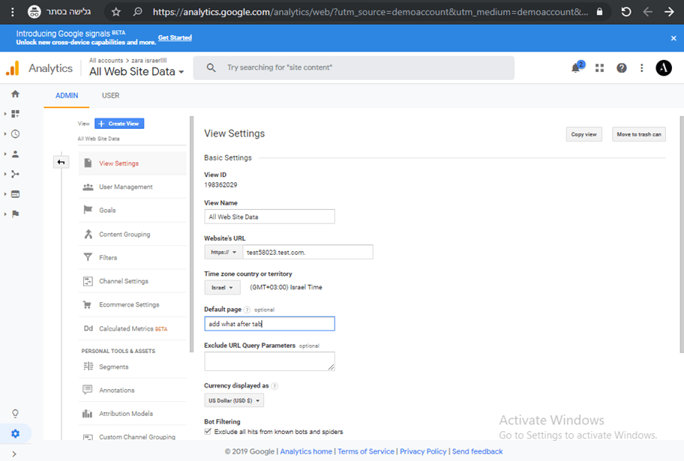This screenshot has width=684, height=461.
Task: Open the https:// protocol dropdown
Action: click(223, 253)
